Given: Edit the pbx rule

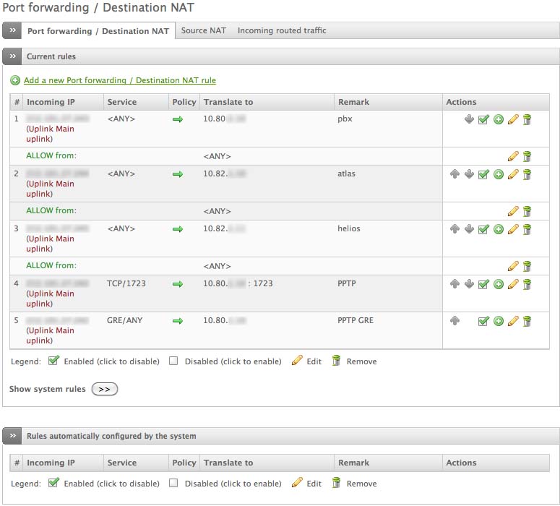Looking at the screenshot, I should [513, 119].
